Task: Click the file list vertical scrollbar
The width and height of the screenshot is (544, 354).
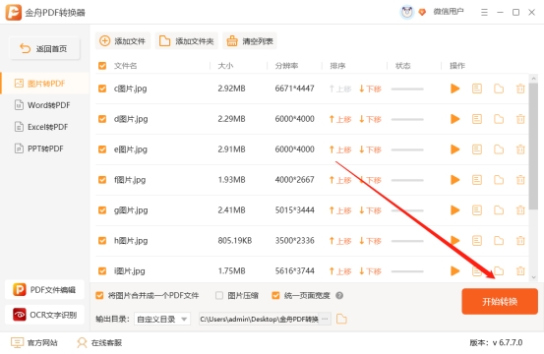Action: [533, 146]
